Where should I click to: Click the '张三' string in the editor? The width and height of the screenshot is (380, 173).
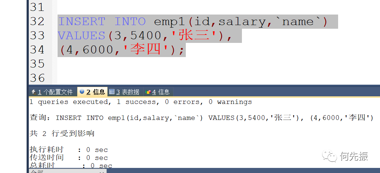pos(195,36)
